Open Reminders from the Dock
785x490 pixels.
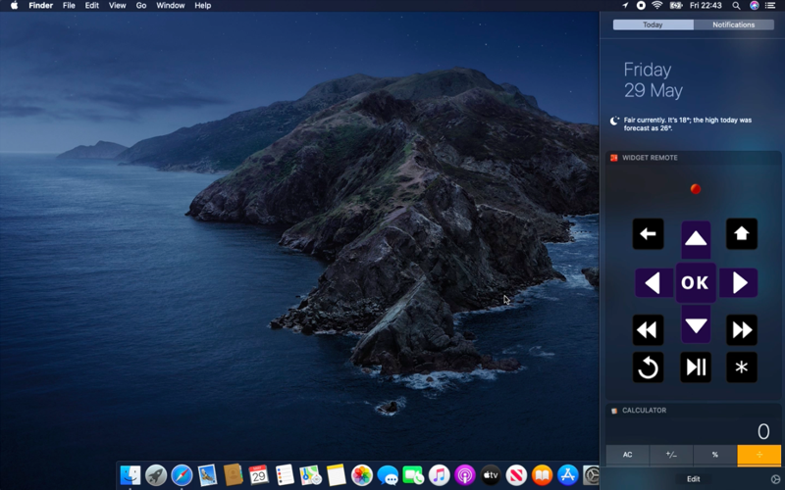coord(285,475)
